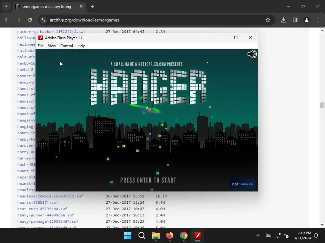Close the Adobe Flash Player window
Viewport: 325px width, 243px height.
(250, 38)
